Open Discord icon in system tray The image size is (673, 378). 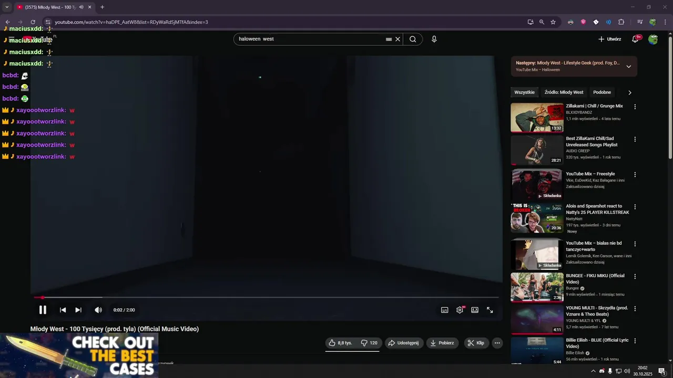pyautogui.click(x=602, y=371)
